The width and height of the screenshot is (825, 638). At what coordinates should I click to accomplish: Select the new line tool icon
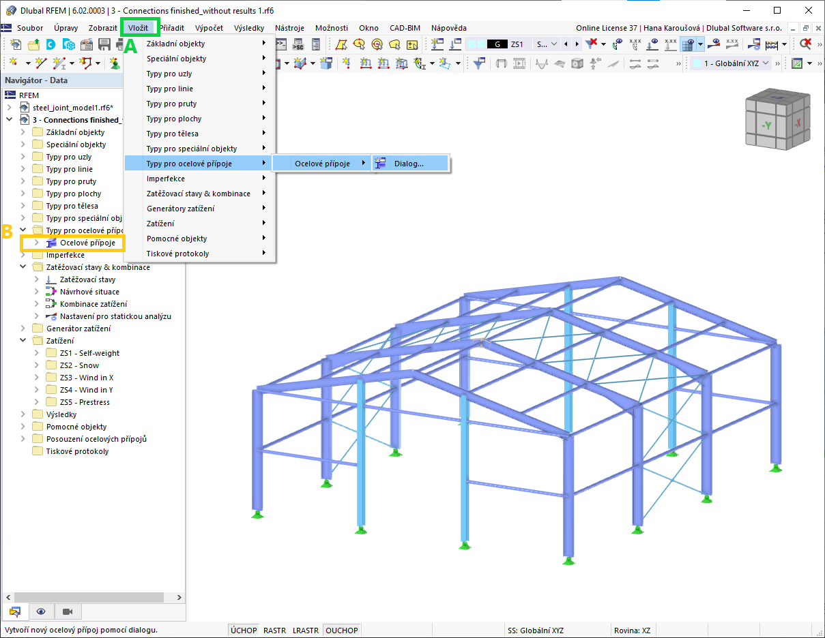[x=41, y=63]
